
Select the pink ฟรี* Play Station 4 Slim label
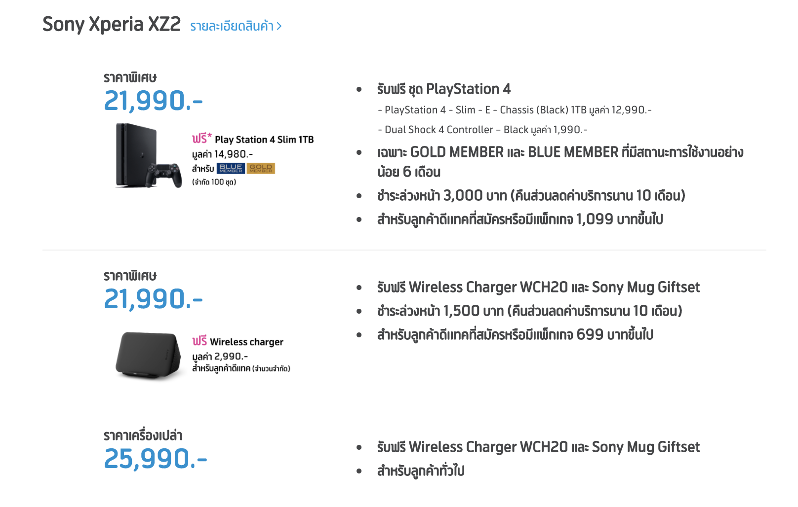pos(253,139)
